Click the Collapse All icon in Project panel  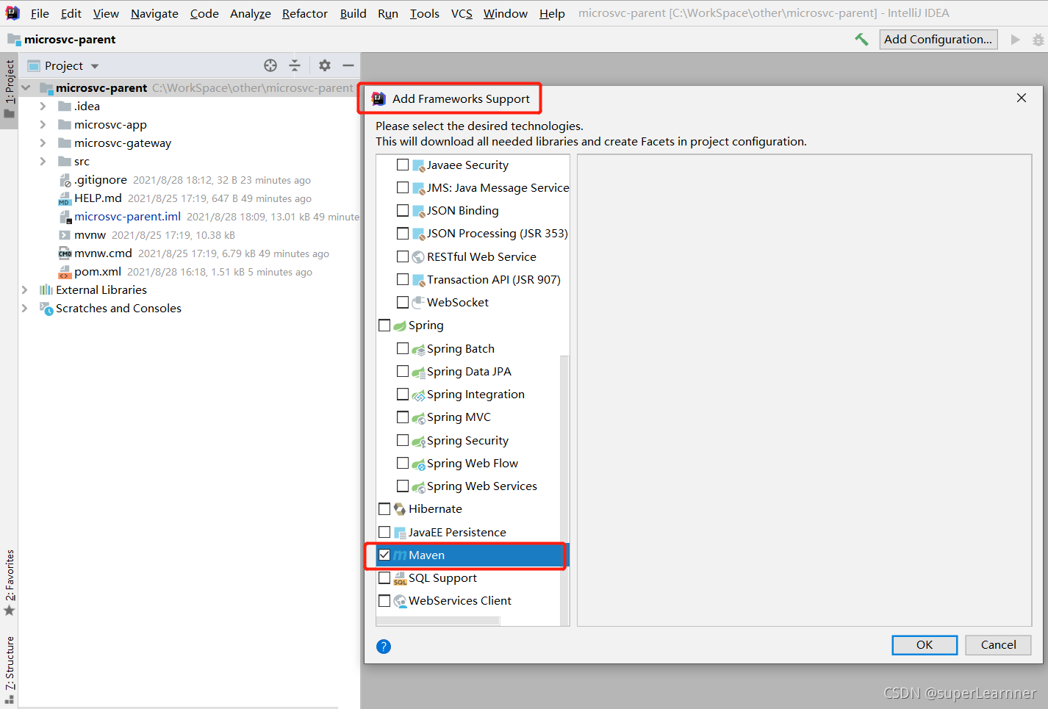coord(295,65)
